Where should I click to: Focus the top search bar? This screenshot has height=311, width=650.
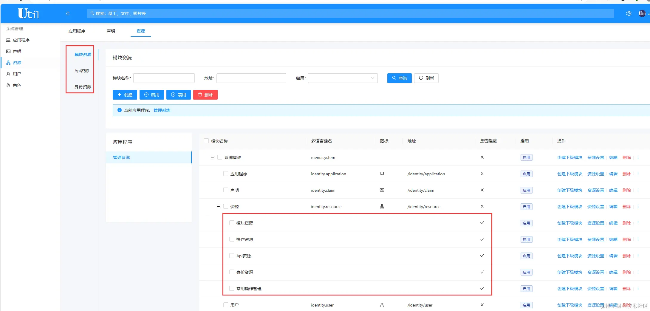click(x=351, y=13)
